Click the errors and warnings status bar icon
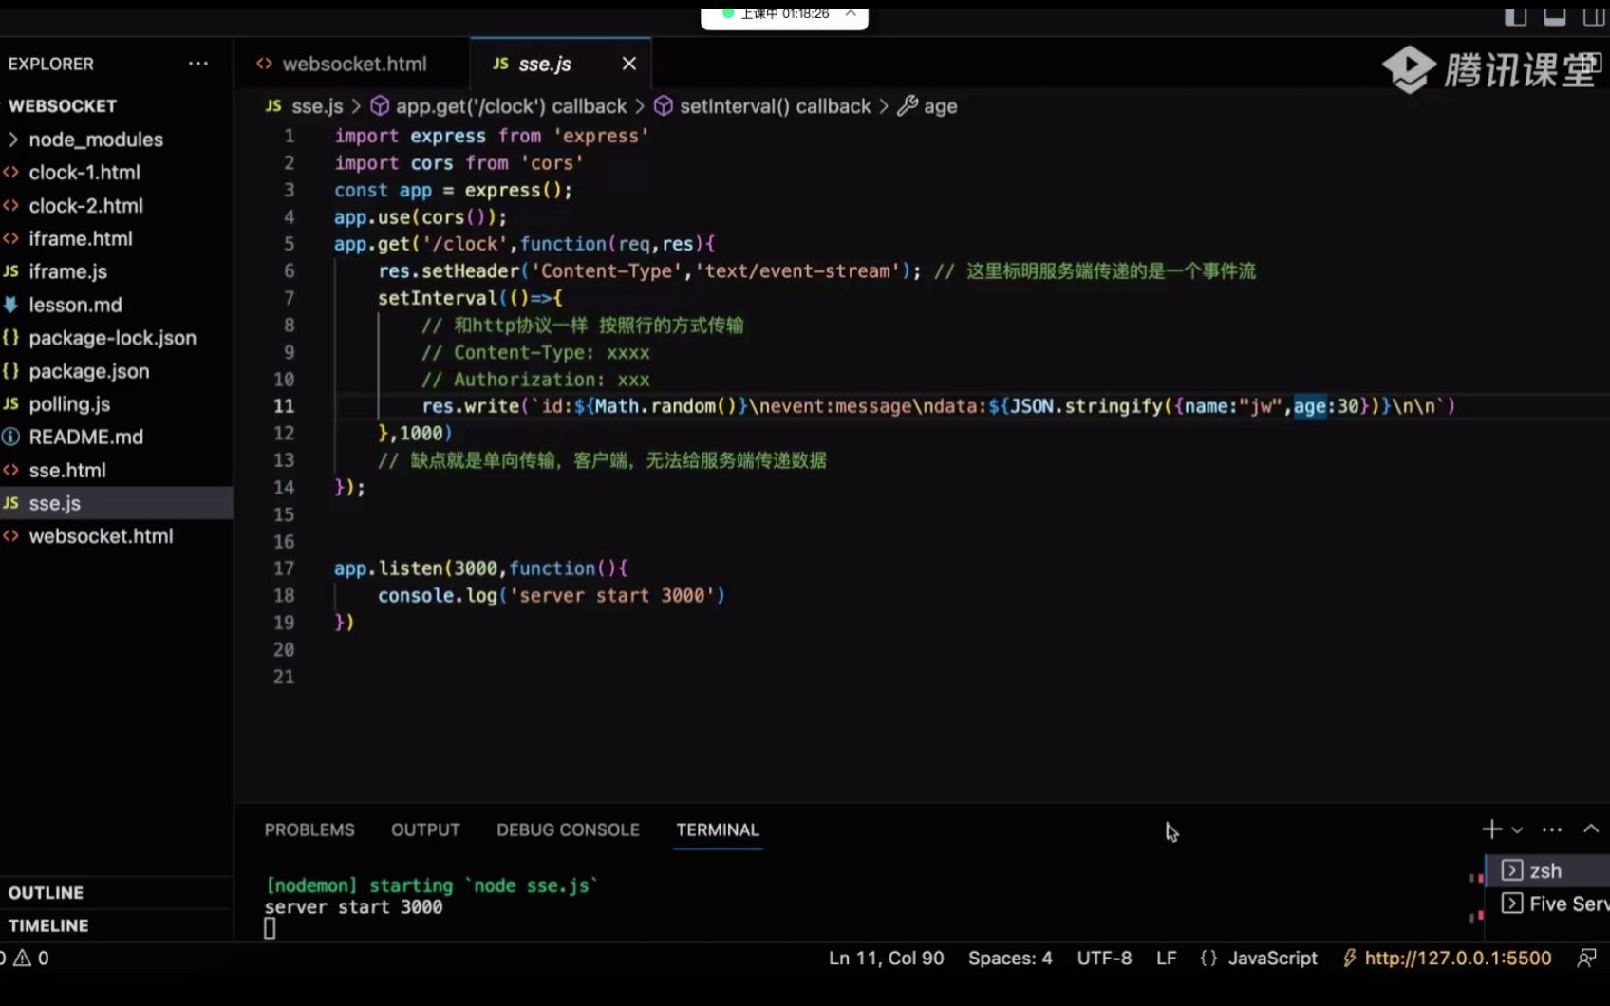 click(x=24, y=959)
